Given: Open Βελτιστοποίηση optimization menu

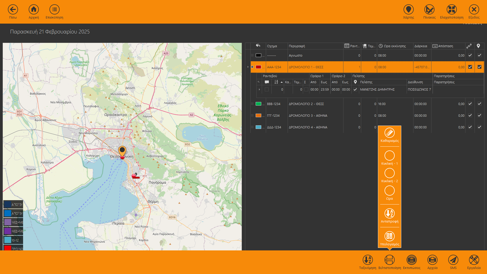Looking at the screenshot, I should click(390, 262).
